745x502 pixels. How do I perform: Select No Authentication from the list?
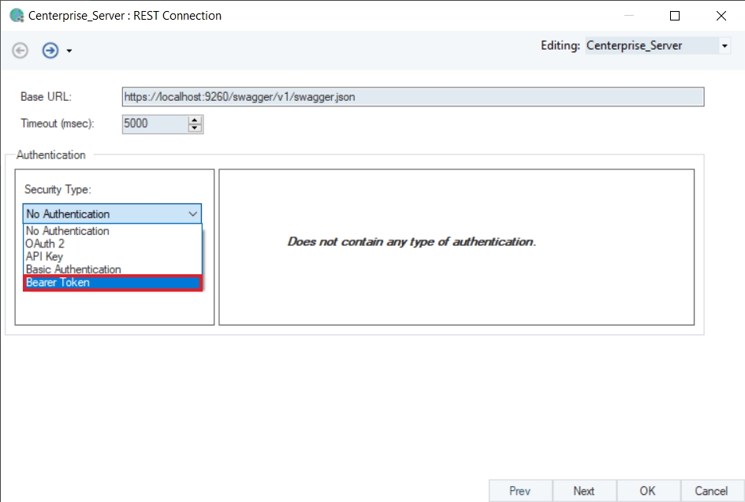click(x=68, y=231)
